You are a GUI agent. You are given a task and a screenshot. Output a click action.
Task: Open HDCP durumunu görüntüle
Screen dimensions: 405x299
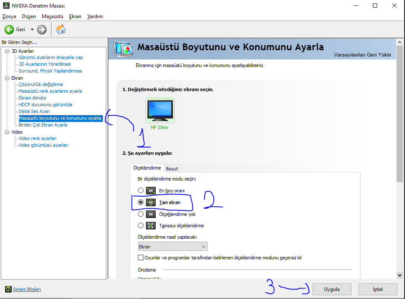tap(46, 105)
